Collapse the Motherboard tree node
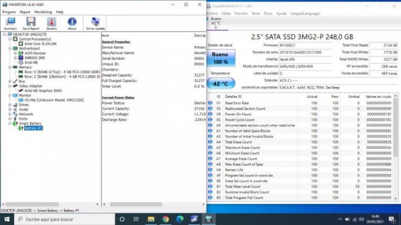 tap(10, 48)
